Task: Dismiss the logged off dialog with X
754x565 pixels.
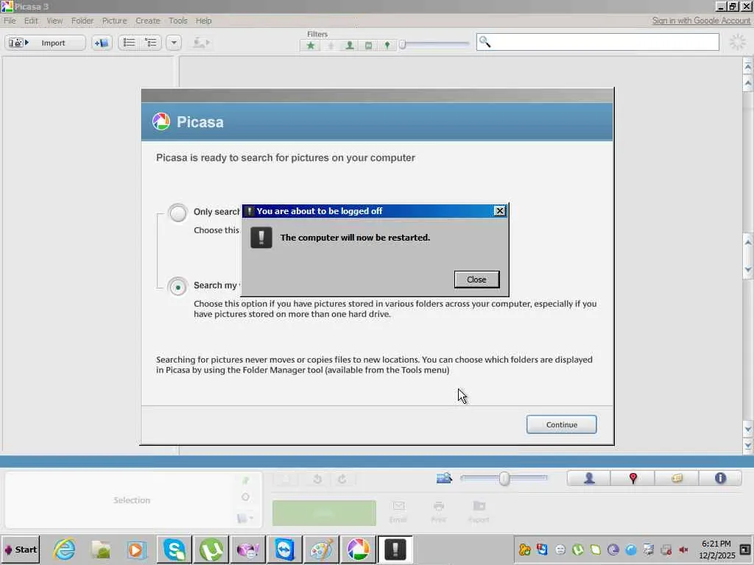Action: pos(500,211)
